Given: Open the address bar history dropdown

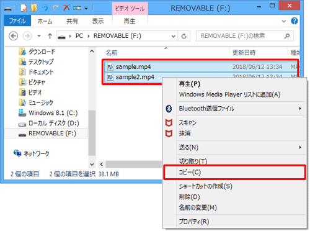Looking at the screenshot, I should click(173, 36).
